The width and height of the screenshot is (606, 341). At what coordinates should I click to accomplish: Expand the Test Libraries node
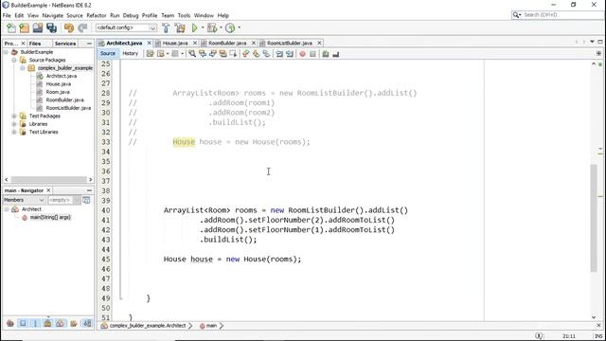14,132
